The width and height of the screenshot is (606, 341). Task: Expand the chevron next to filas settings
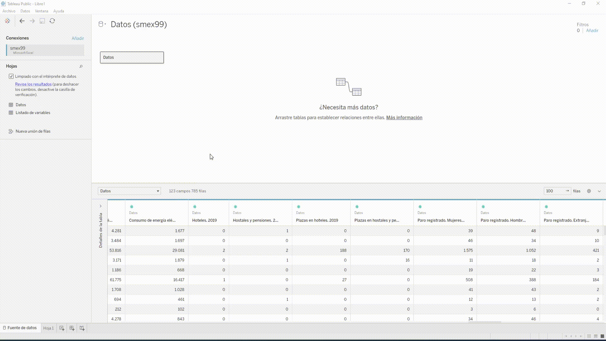(x=599, y=191)
